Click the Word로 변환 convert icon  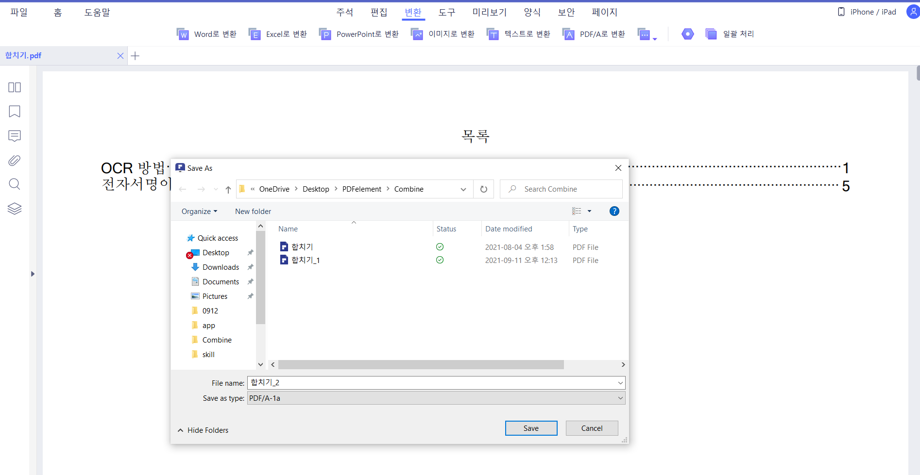coord(183,34)
